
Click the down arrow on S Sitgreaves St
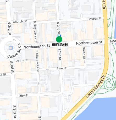click(x=38, y=83)
